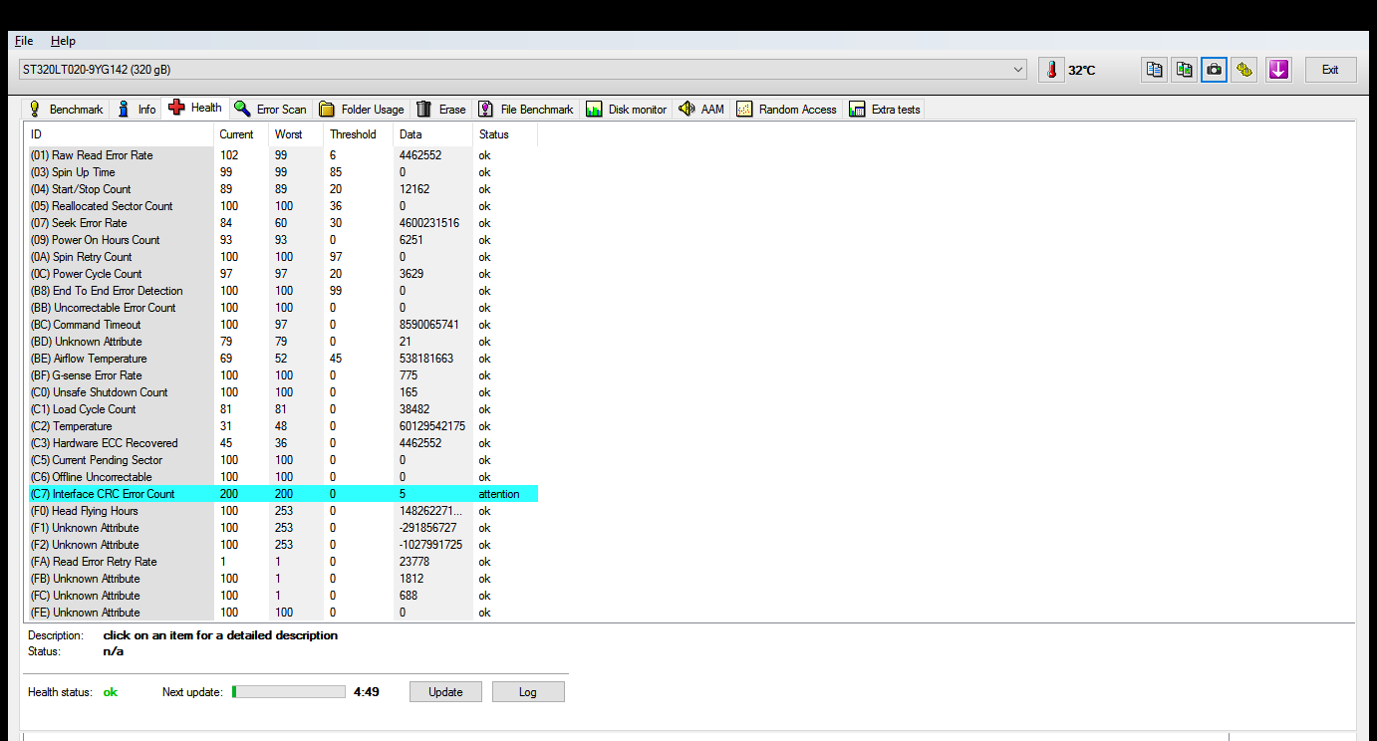Select the Load Cycle Count row

[283, 409]
